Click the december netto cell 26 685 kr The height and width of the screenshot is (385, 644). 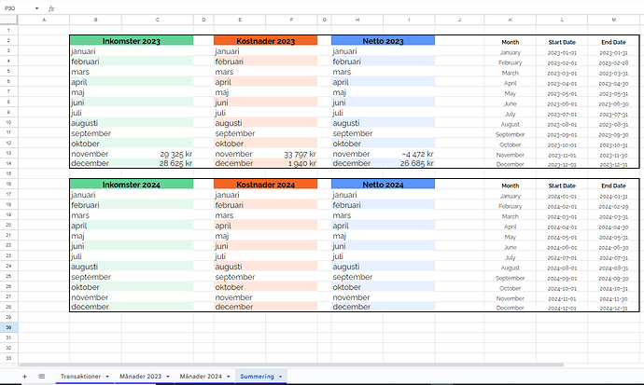[x=409, y=163]
